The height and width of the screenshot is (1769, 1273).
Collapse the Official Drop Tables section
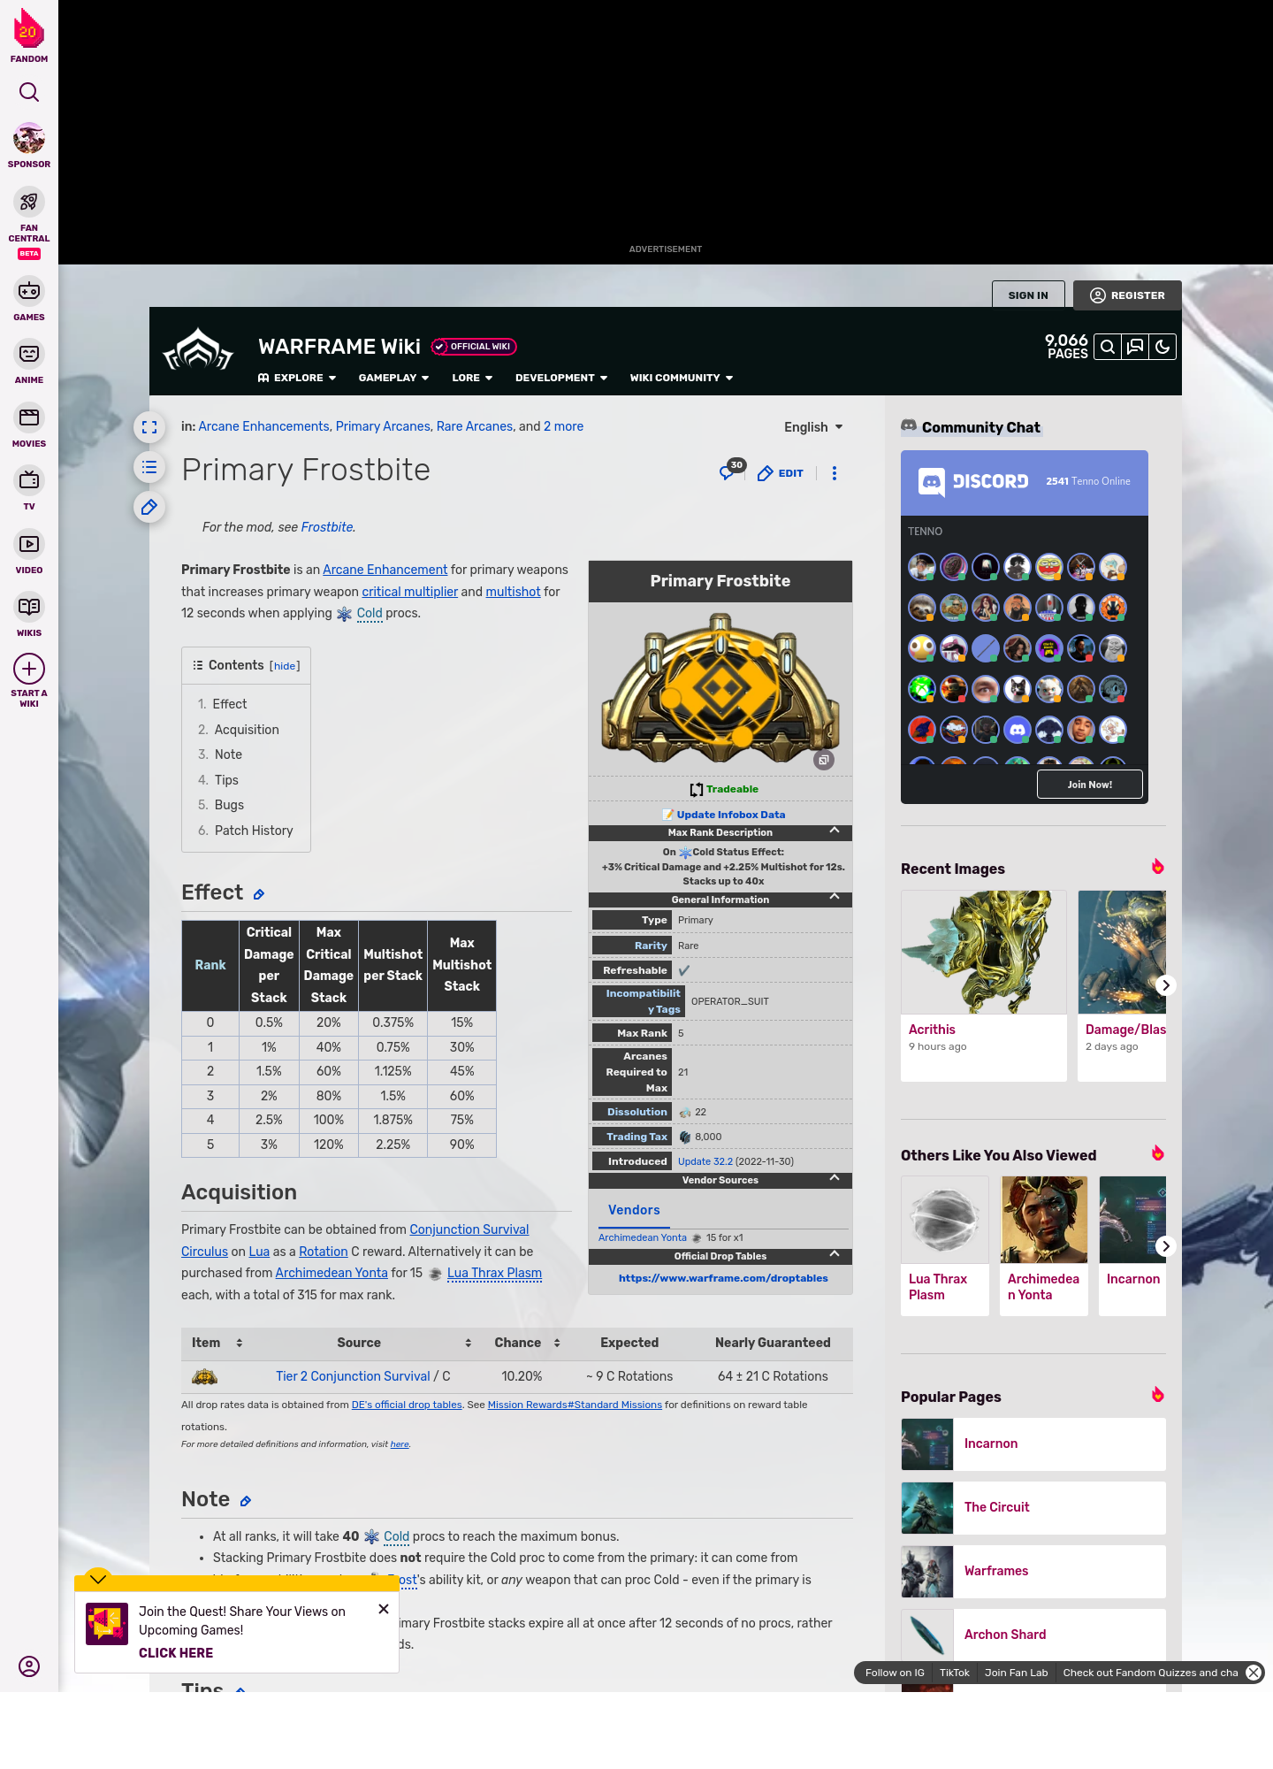point(835,1255)
